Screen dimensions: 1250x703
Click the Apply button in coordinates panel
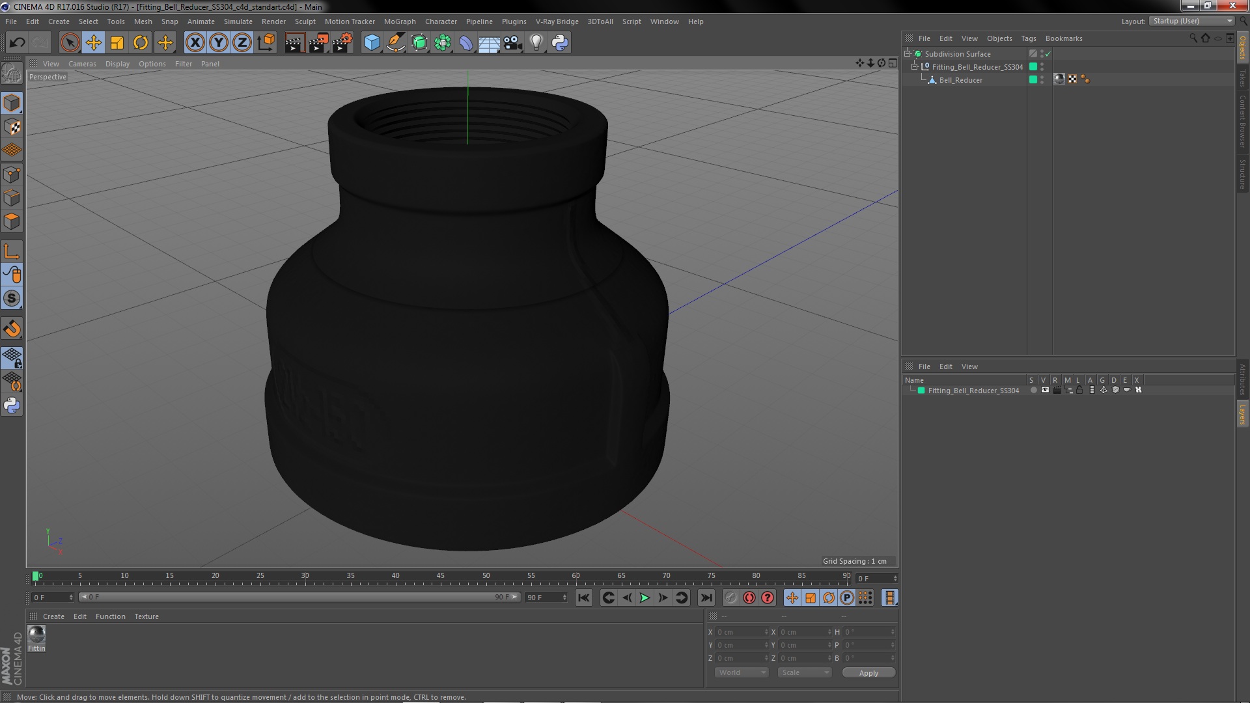click(x=868, y=673)
